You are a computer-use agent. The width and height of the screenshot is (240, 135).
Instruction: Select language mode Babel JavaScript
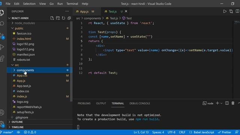(202, 132)
